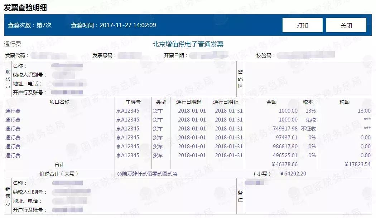
Task: Click the 打印 print button
Action: [x=302, y=25]
